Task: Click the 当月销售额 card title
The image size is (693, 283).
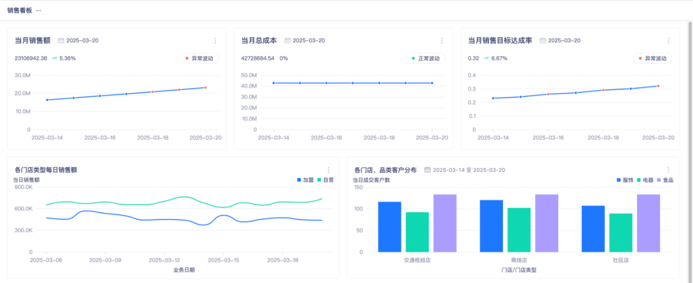Action: coord(33,40)
